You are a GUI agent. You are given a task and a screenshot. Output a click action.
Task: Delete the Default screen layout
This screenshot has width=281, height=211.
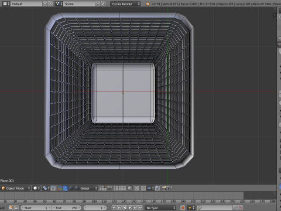(50, 4)
